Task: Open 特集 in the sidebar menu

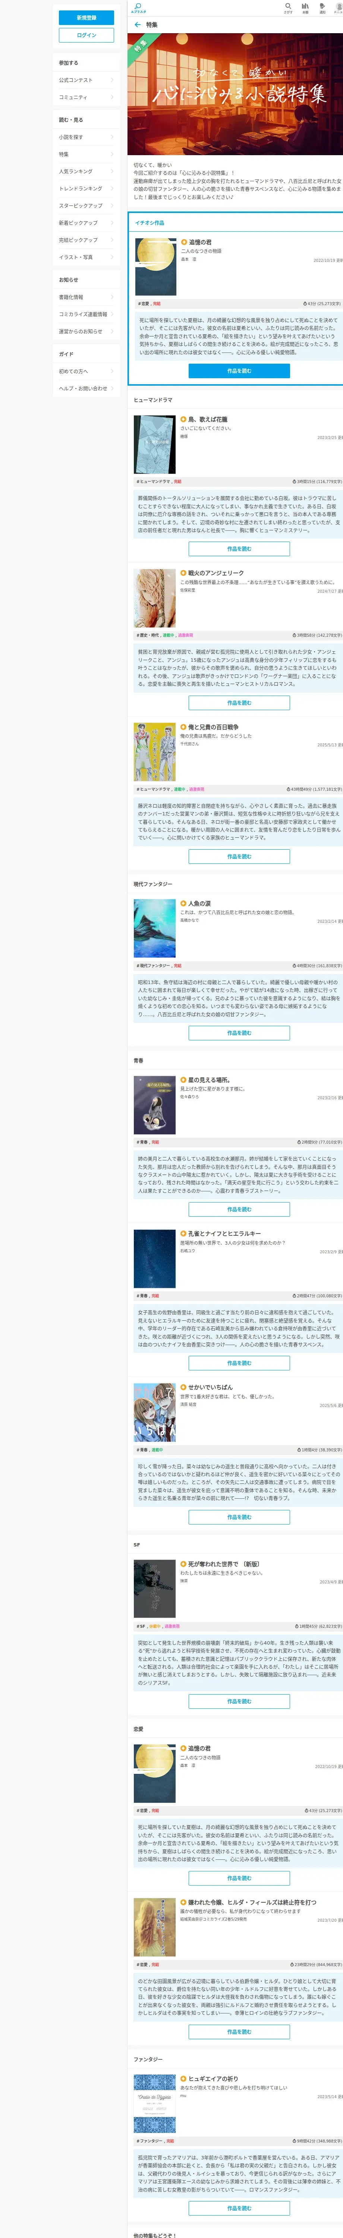Action: click(x=86, y=154)
